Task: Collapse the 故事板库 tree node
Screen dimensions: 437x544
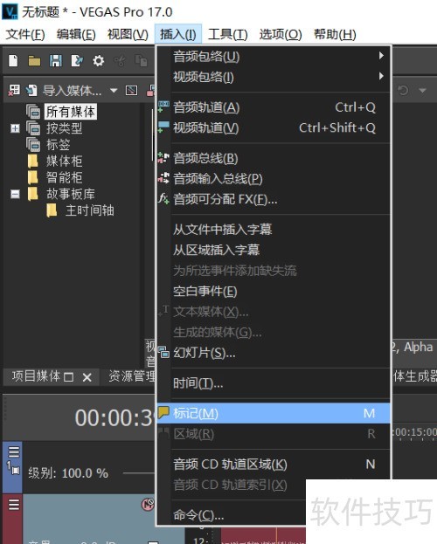Action: pos(15,194)
